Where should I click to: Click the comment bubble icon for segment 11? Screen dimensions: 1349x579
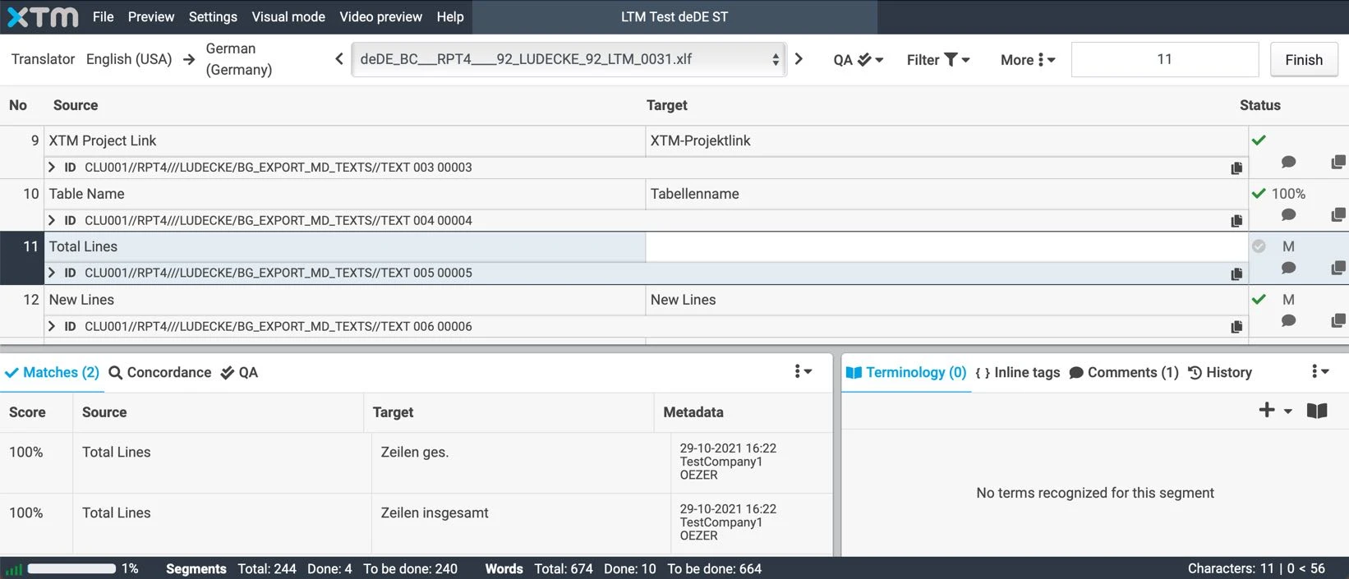[x=1288, y=268]
